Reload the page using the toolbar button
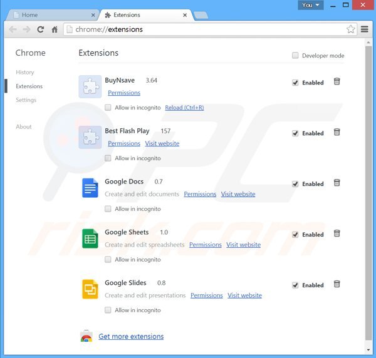376x358 pixels. point(40,29)
